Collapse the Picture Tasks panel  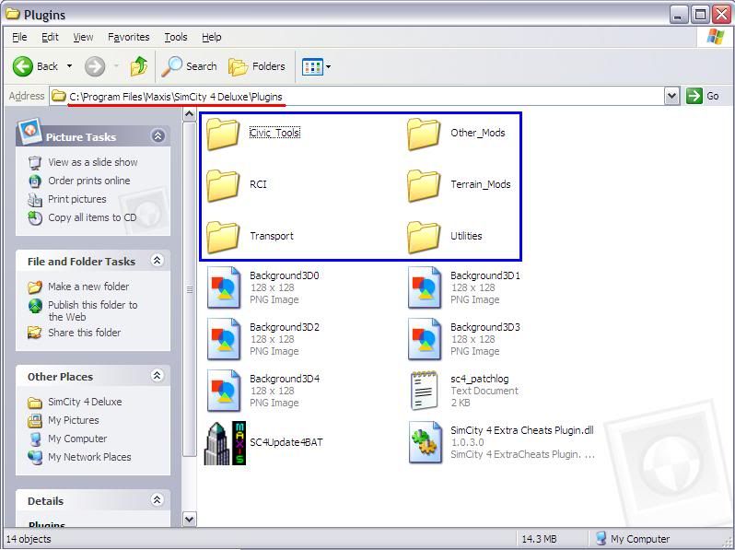point(158,136)
